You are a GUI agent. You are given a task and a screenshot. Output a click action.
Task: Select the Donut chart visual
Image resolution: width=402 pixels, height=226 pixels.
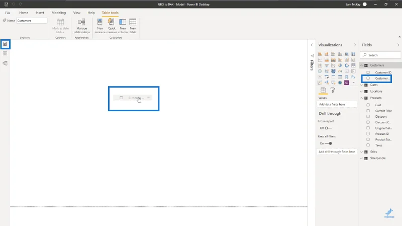point(347,65)
